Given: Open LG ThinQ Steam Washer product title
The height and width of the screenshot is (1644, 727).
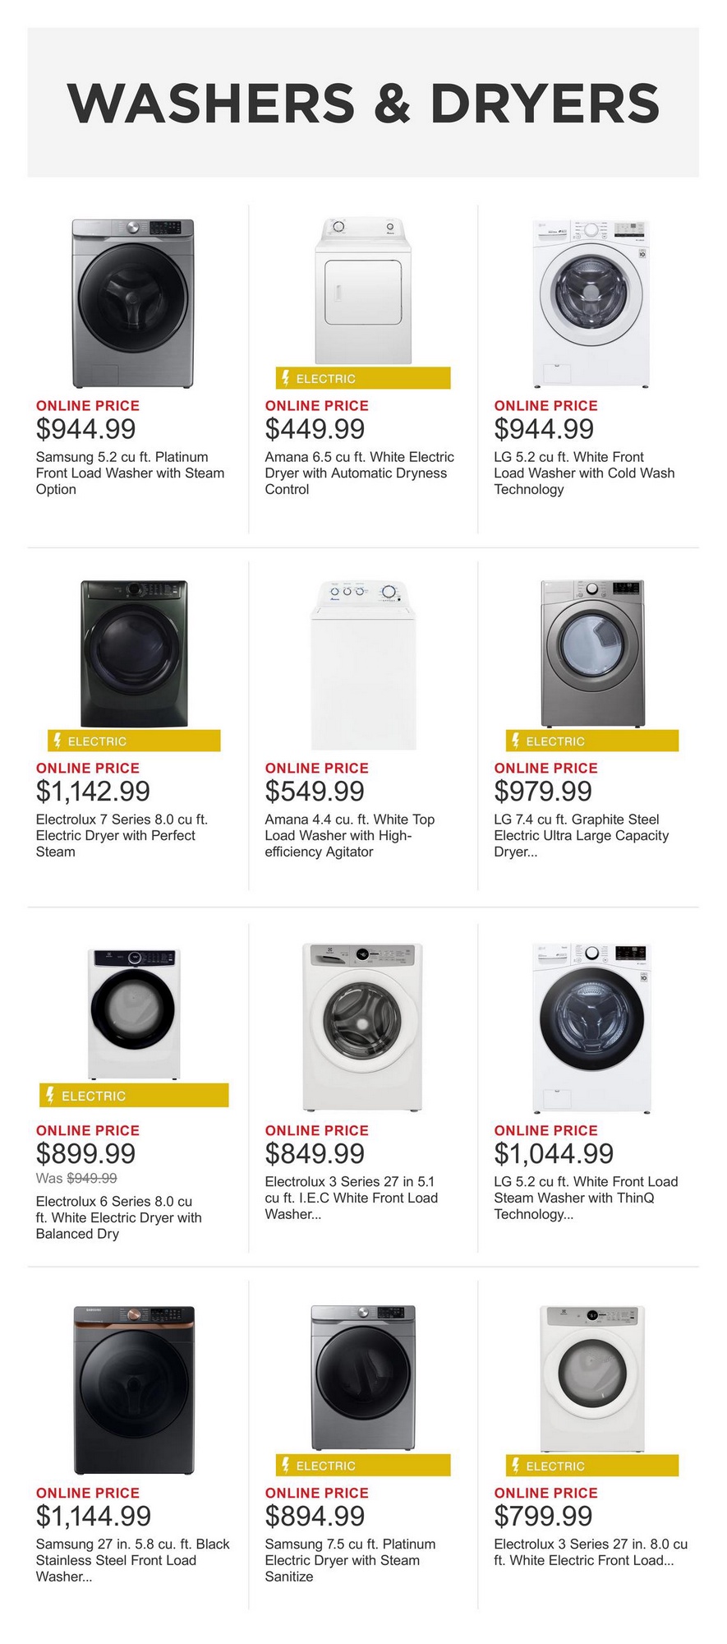Looking at the screenshot, I should [x=586, y=1198].
